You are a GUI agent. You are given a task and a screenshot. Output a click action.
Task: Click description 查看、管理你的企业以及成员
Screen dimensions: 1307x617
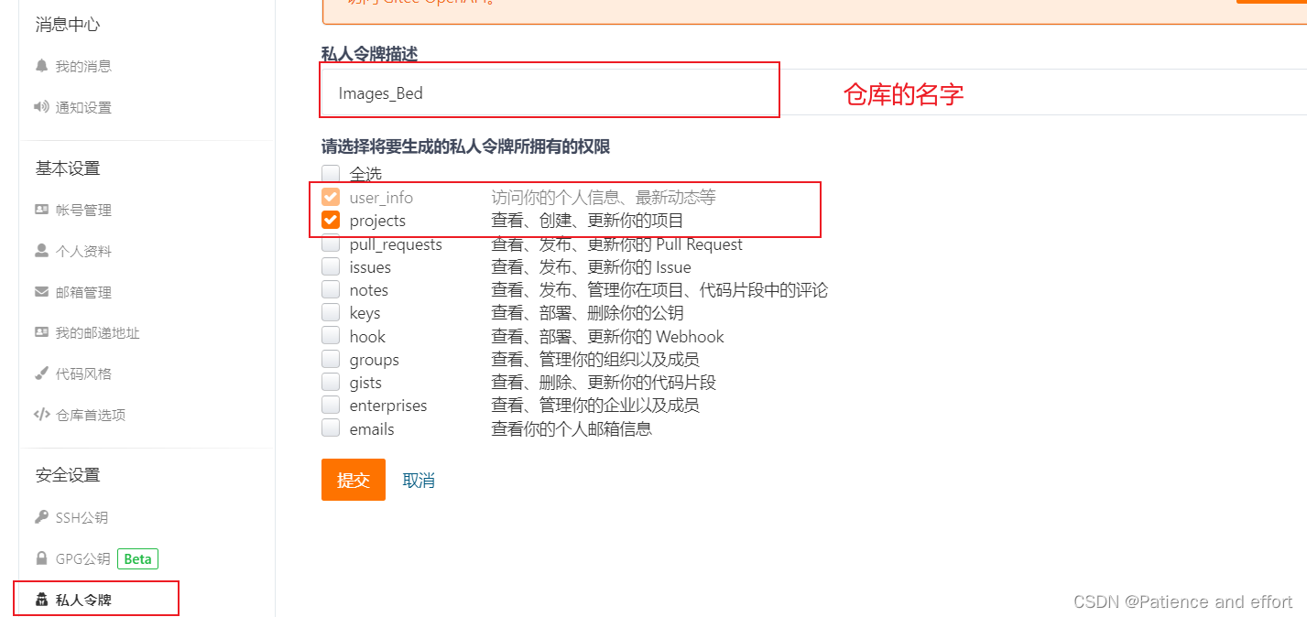click(x=595, y=406)
